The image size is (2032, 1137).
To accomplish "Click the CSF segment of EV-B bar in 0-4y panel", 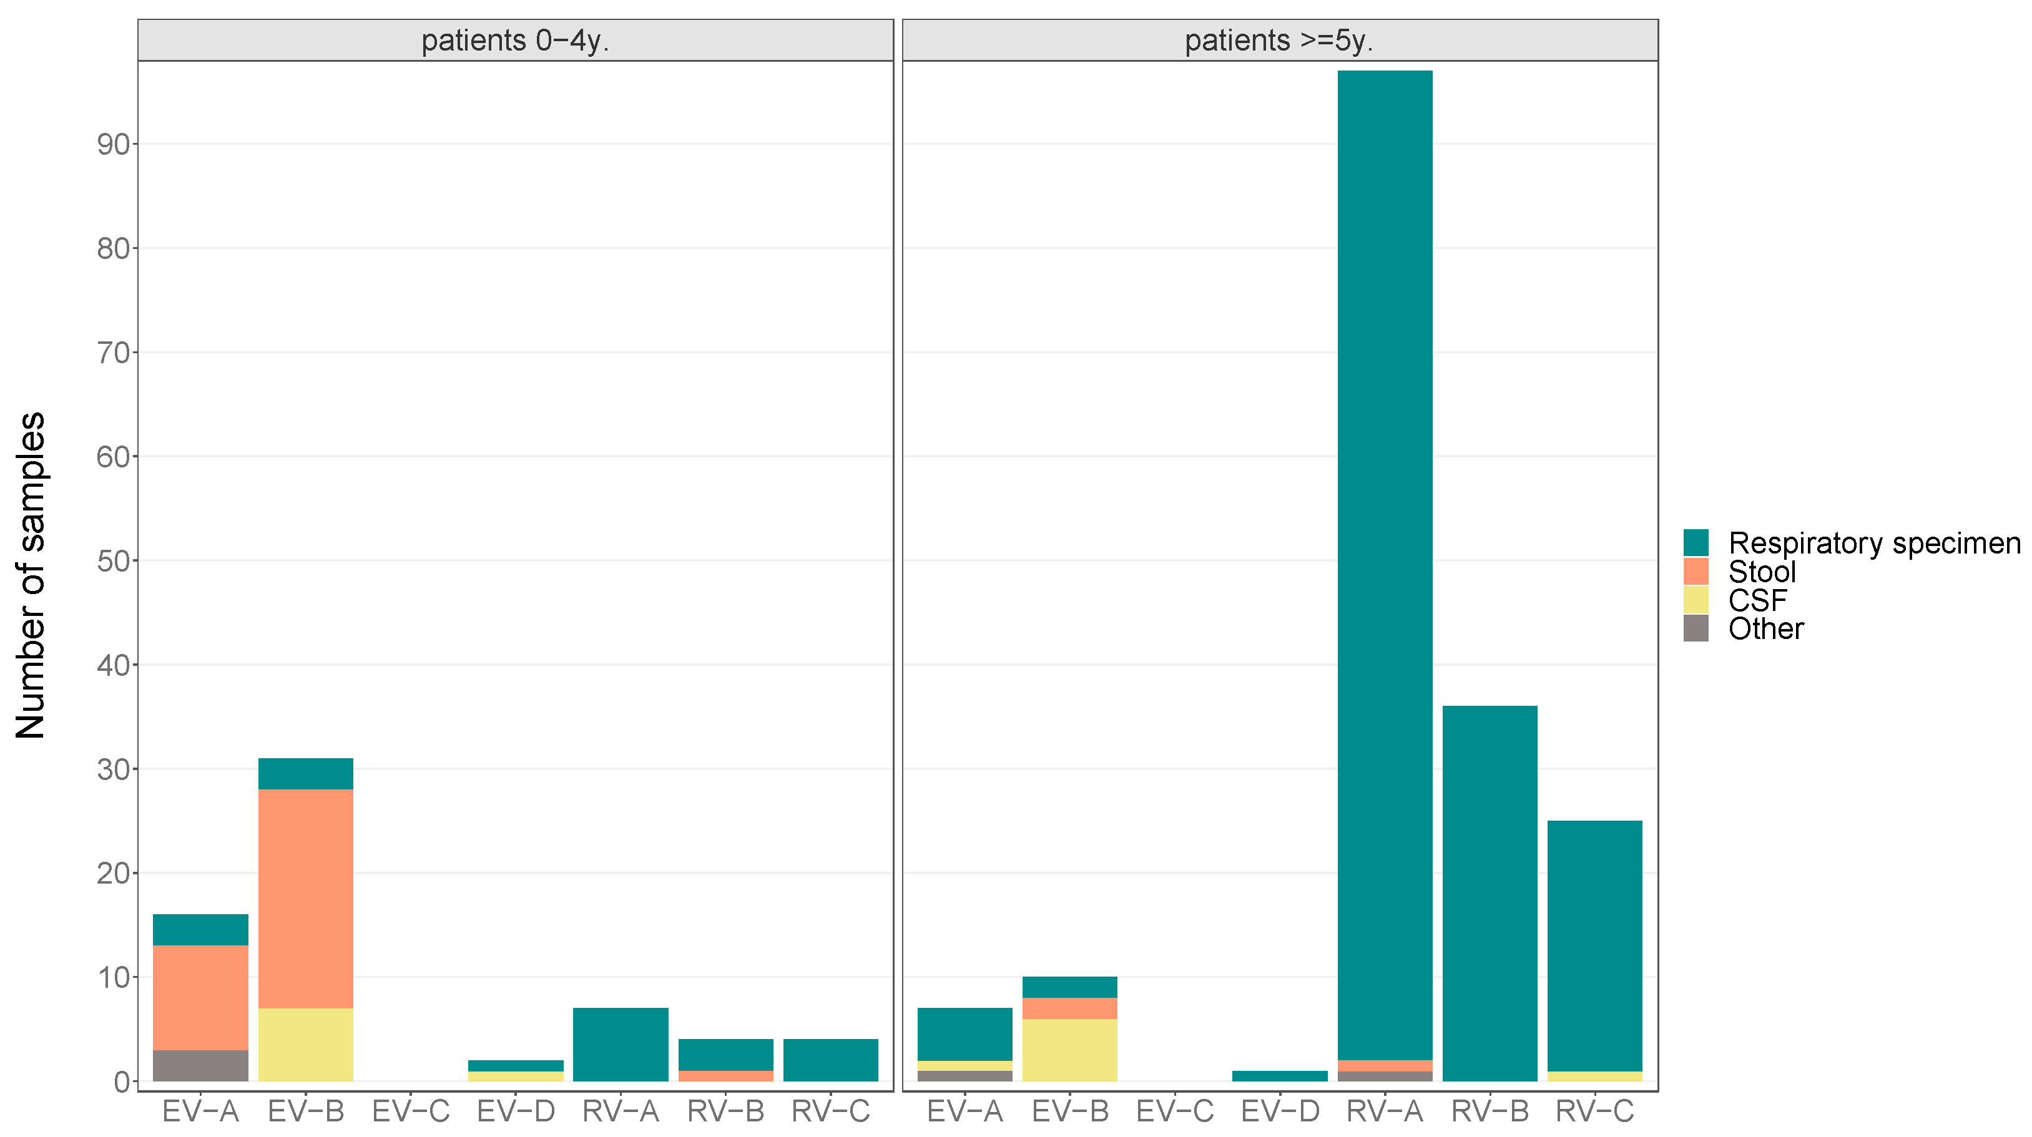I will [305, 1045].
